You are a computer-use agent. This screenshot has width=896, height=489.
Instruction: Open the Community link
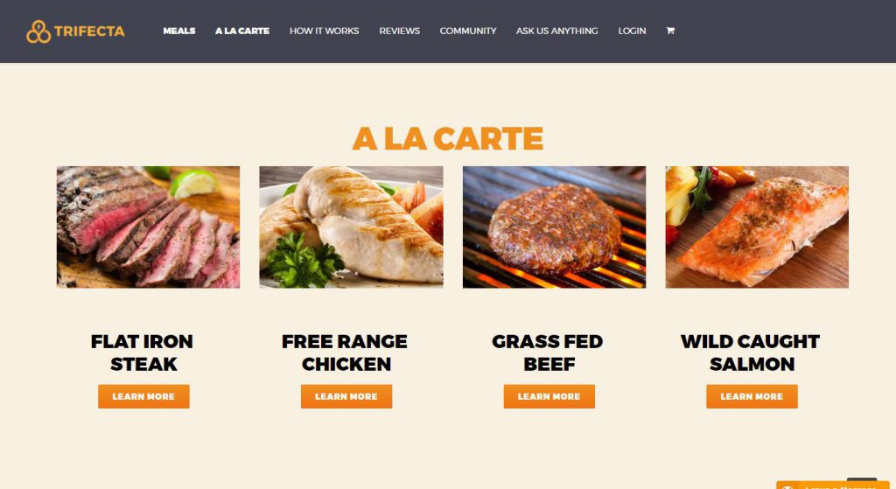coord(468,31)
